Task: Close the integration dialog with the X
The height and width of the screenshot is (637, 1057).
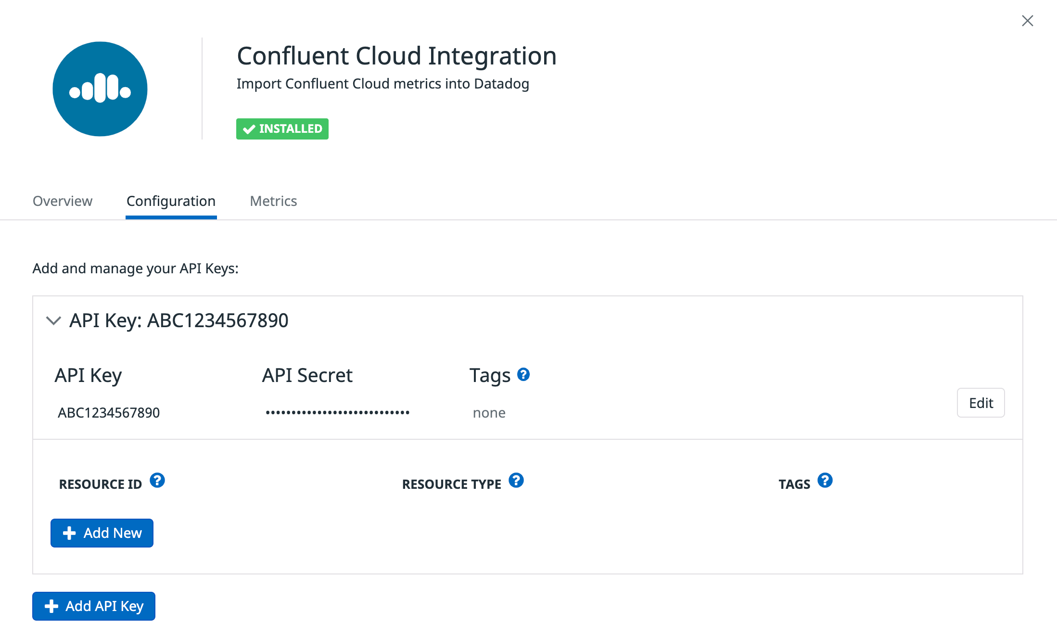Action: 1028,21
